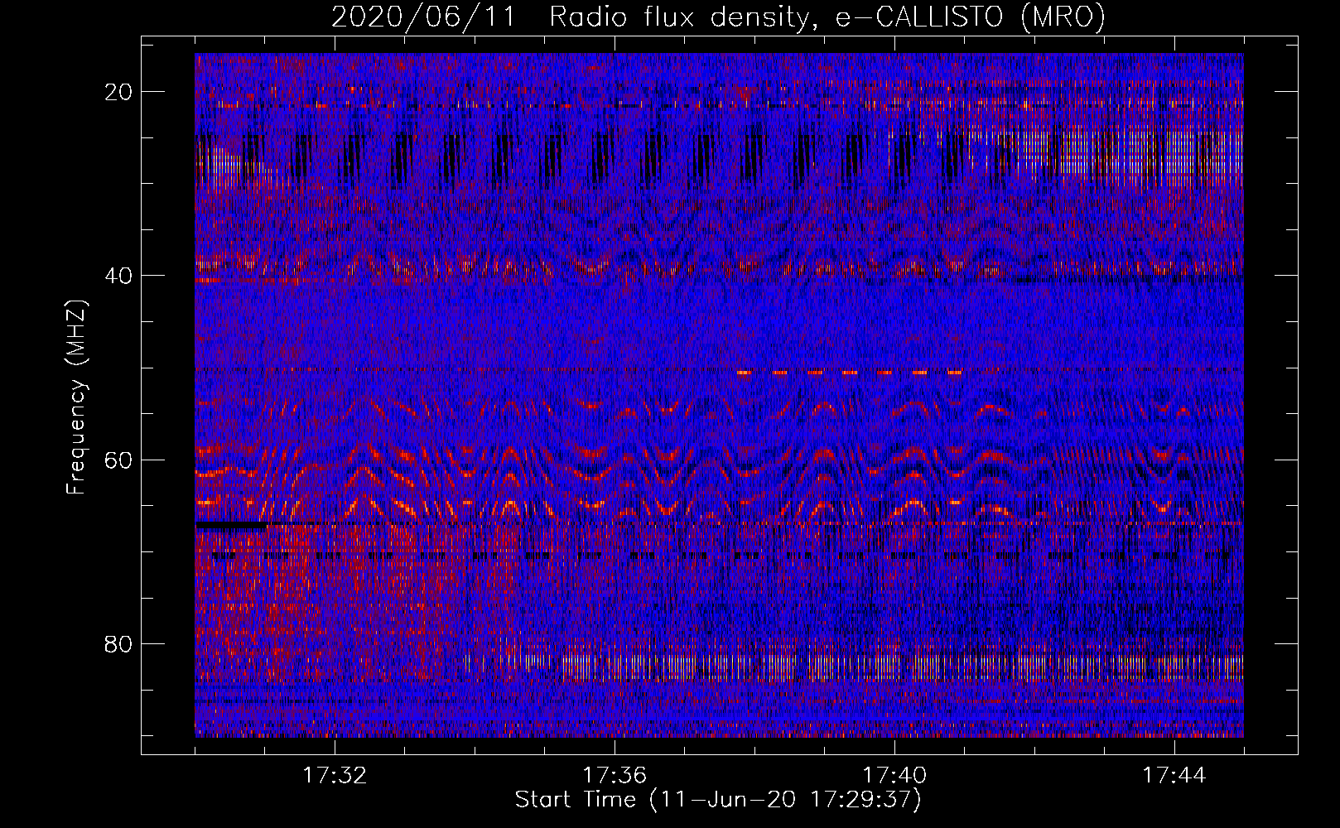The height and width of the screenshot is (828, 1340).
Task: Click the 'Frequency (MHZ)' y-axis label
Action: click(76, 397)
